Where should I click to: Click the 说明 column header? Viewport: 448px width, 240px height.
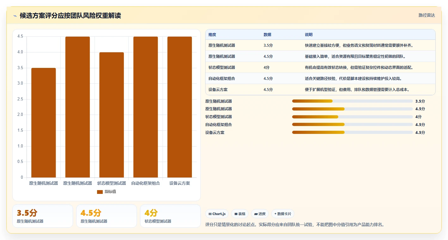coord(309,35)
